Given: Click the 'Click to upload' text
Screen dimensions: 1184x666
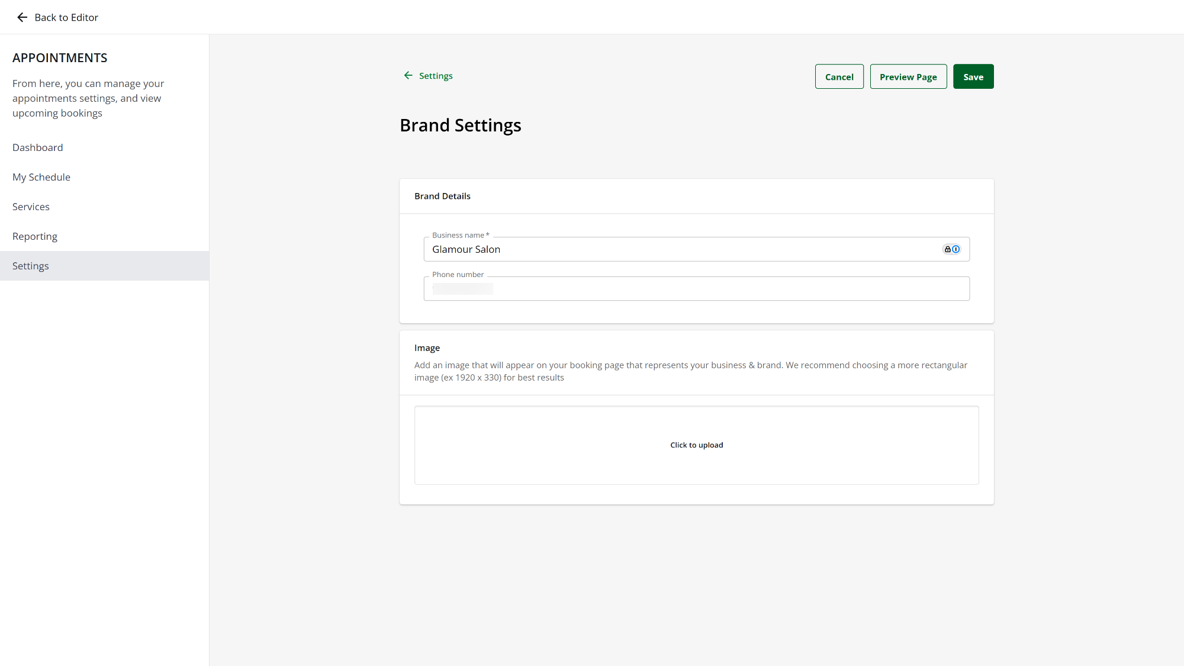Looking at the screenshot, I should [696, 445].
